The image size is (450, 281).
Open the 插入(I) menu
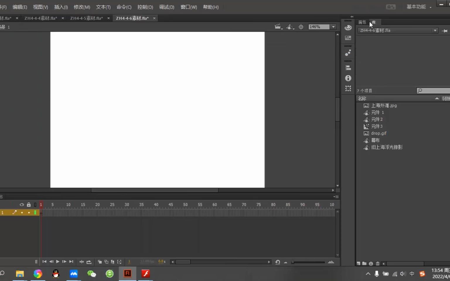pyautogui.click(x=61, y=7)
